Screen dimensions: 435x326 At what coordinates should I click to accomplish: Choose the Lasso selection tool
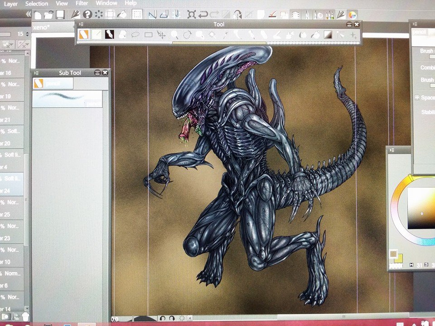(x=135, y=34)
